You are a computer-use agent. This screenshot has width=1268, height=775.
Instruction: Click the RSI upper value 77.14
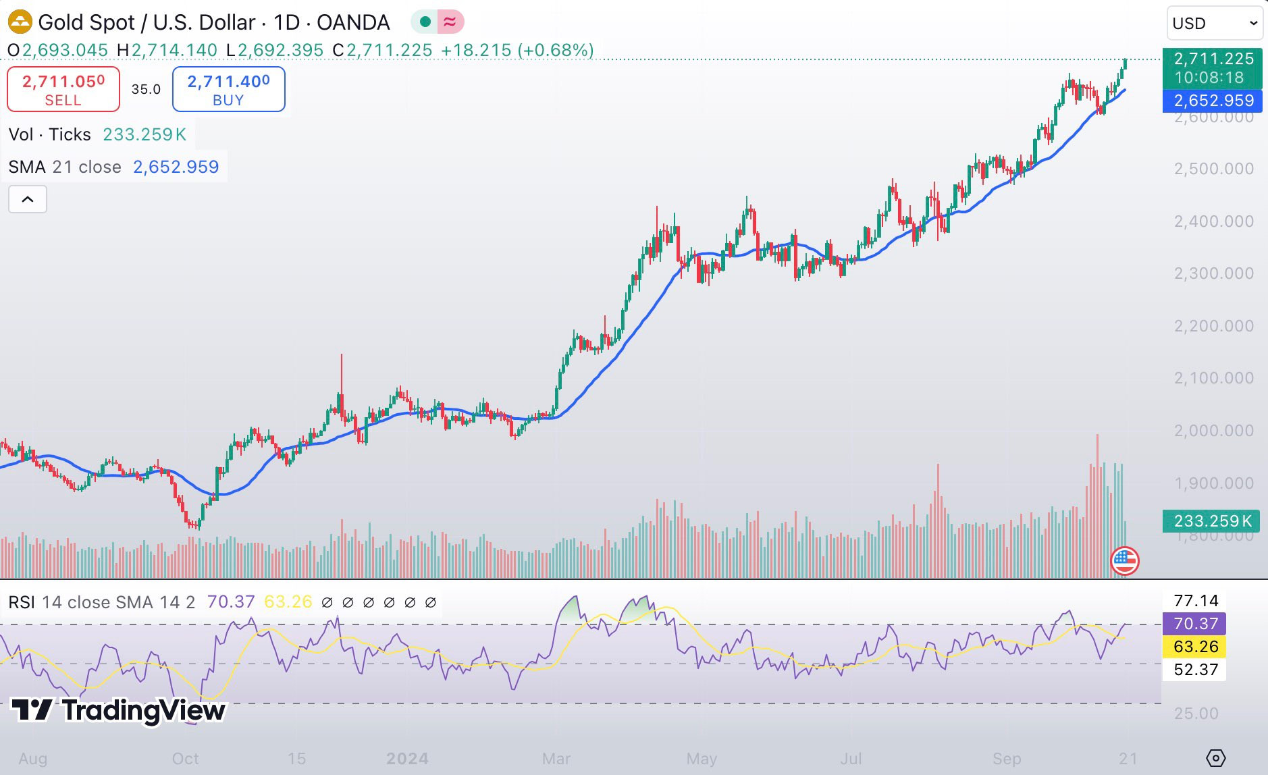(x=1196, y=600)
